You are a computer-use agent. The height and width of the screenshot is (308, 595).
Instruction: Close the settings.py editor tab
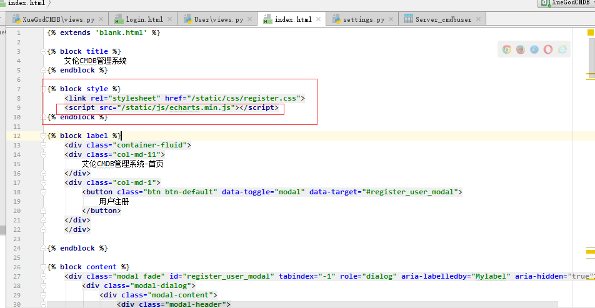pyautogui.click(x=391, y=19)
